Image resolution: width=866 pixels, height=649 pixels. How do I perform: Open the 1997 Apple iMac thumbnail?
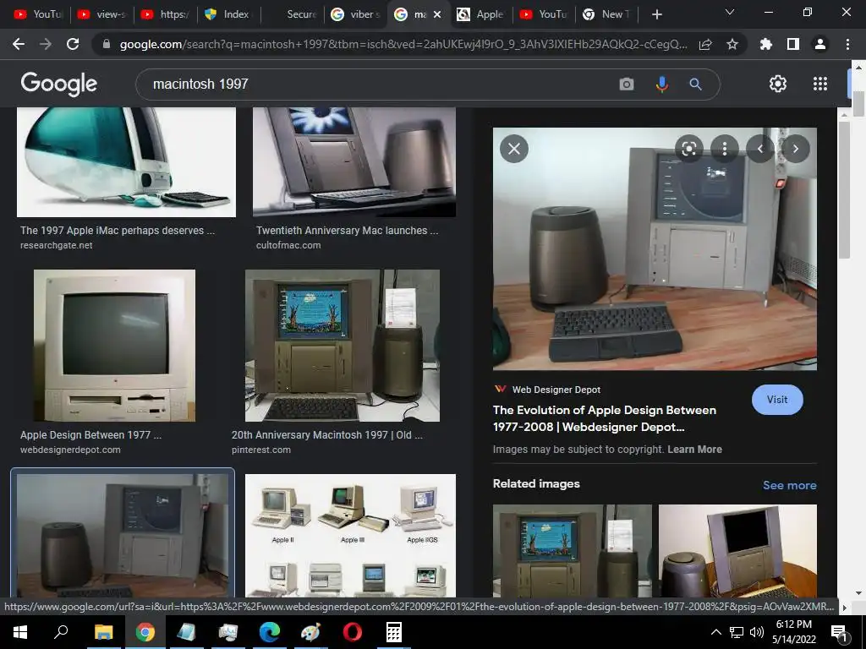126,161
